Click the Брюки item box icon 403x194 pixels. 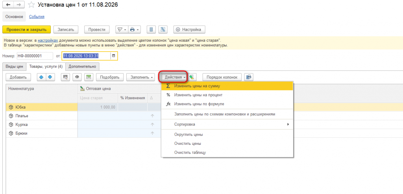pyautogui.click(x=11, y=133)
